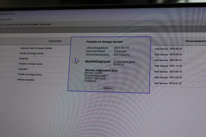
Task: Click 'Audi Service' next to 2019-07-22
Action: pyautogui.click(x=161, y=83)
